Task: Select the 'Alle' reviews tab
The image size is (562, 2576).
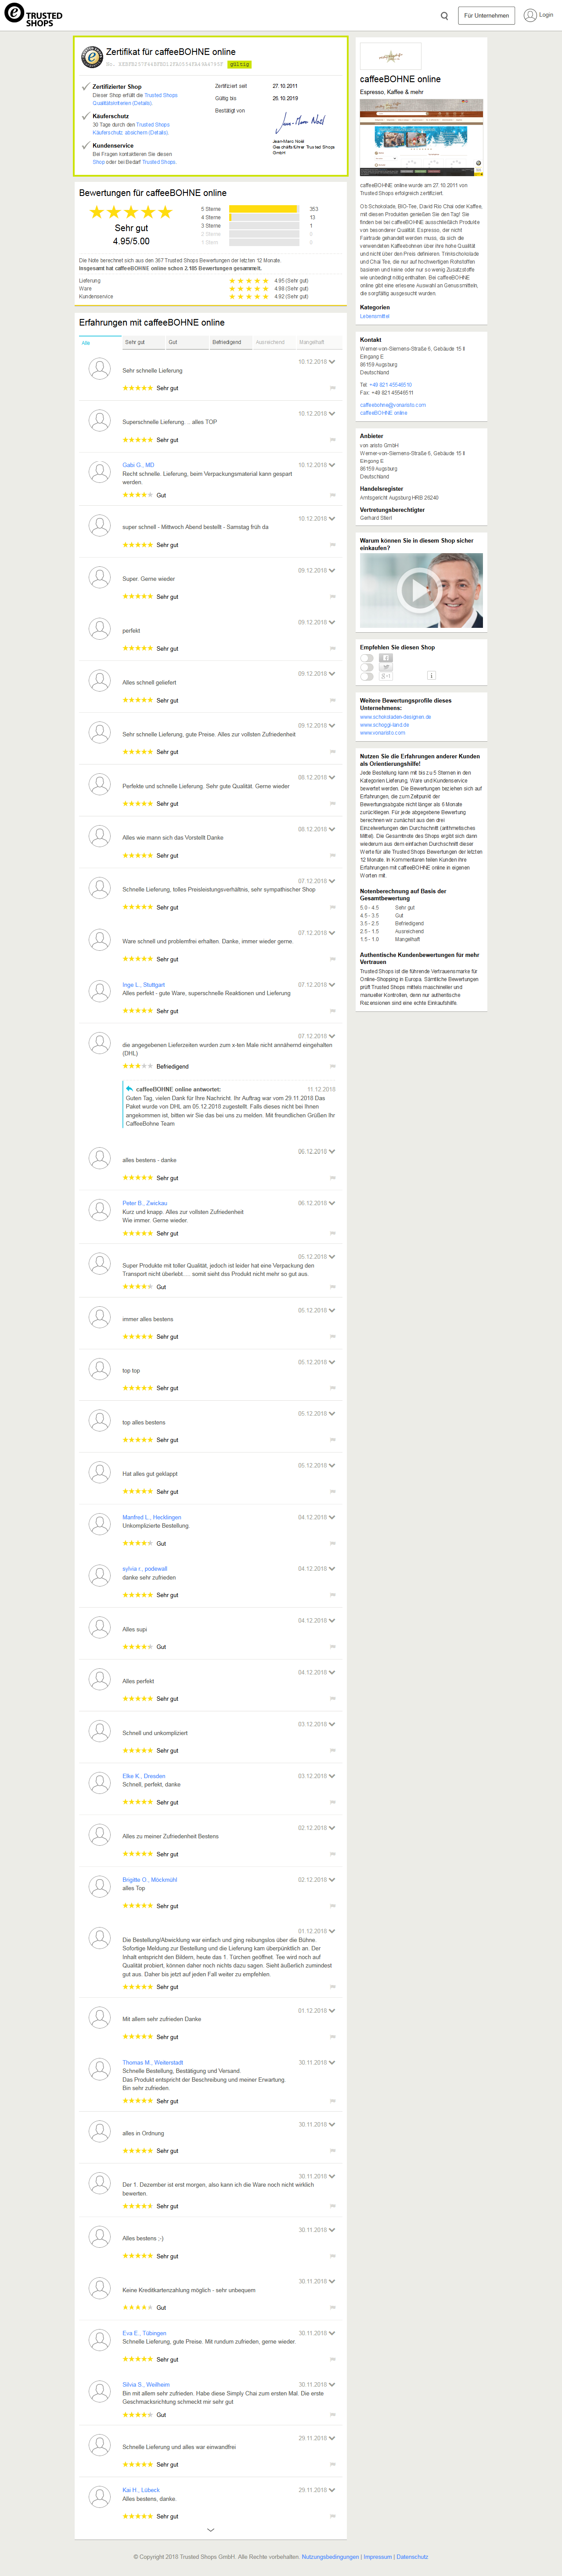Action: point(100,342)
